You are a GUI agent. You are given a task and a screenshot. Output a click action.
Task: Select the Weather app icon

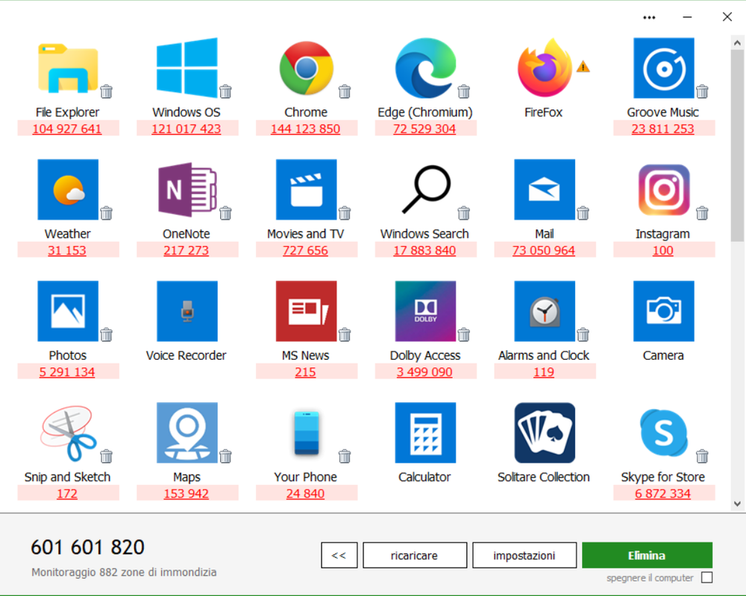(x=68, y=190)
